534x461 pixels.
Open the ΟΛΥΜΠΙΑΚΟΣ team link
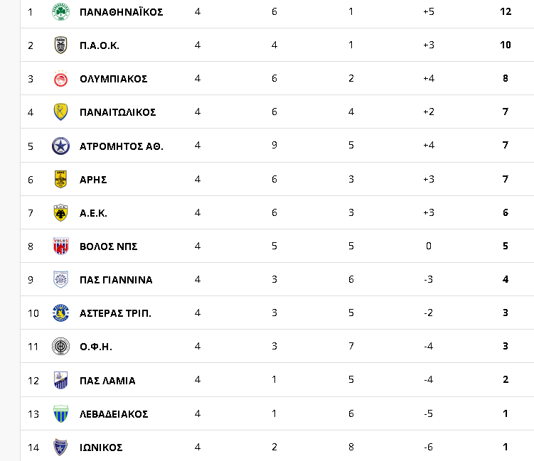click(113, 79)
